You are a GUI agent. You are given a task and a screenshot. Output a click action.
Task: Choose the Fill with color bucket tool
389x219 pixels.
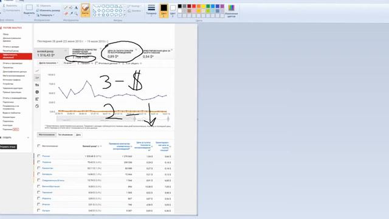point(71,8)
